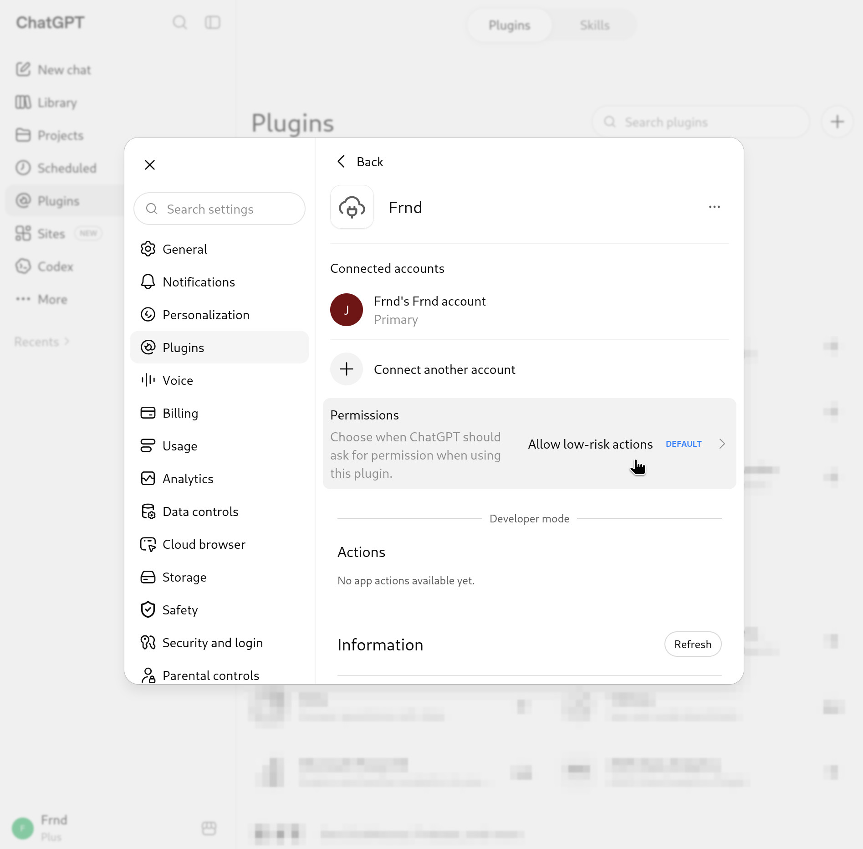Click No app actions available yet text

point(406,581)
